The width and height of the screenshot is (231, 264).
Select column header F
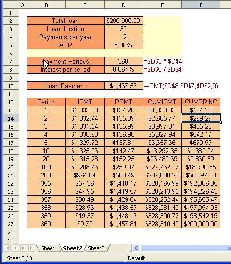(x=201, y=5)
